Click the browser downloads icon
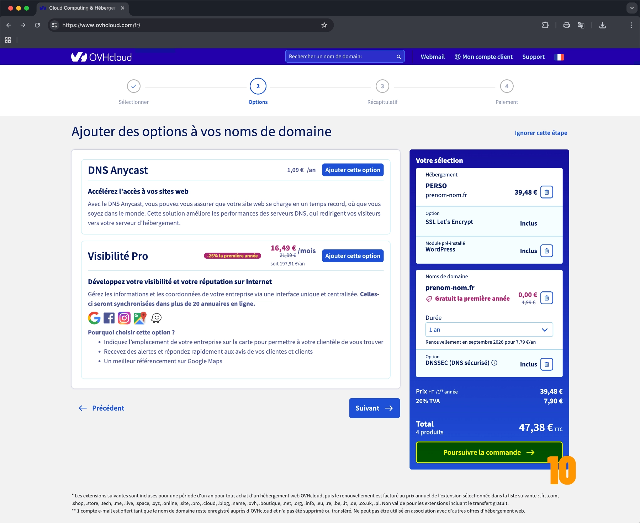This screenshot has width=640, height=523. (x=602, y=25)
